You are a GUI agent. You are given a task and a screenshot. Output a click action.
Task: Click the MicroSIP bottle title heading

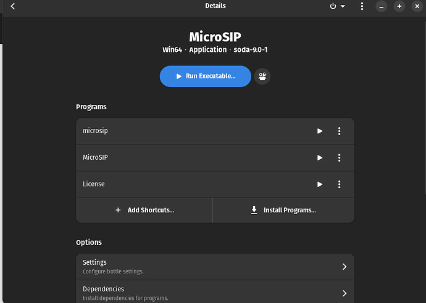[x=215, y=37]
